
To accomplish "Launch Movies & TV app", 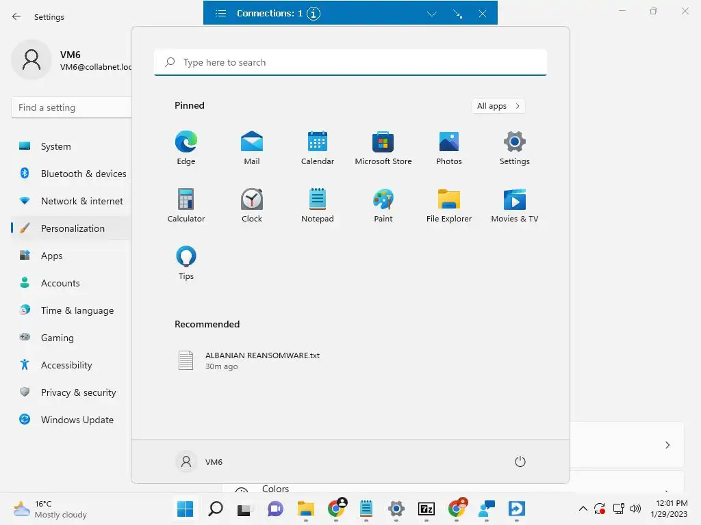I will [x=515, y=205].
